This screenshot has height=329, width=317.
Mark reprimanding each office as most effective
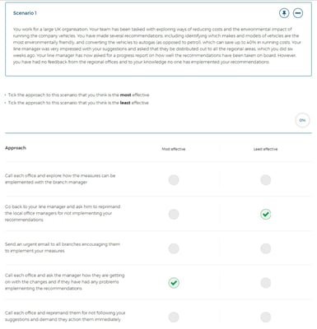[x=174, y=317]
